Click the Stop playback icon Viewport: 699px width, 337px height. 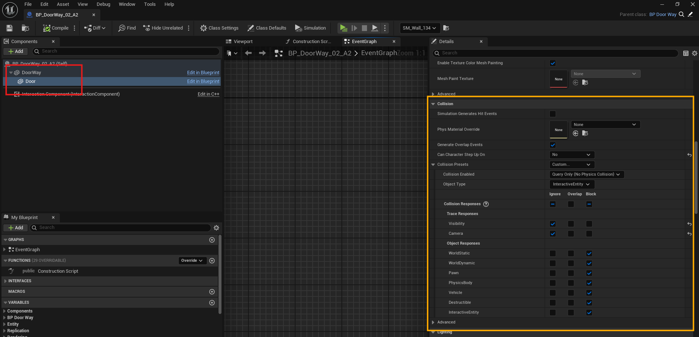coord(364,28)
